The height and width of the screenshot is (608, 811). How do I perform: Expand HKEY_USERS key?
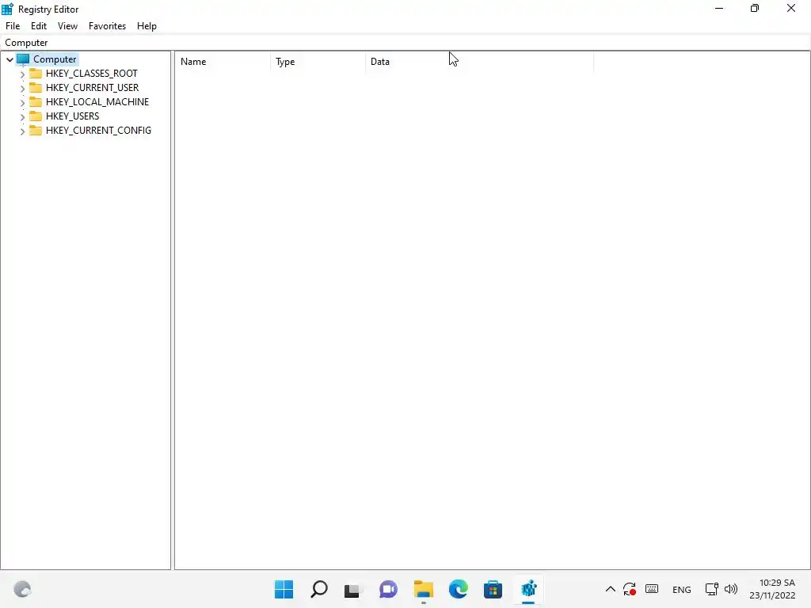click(x=22, y=117)
